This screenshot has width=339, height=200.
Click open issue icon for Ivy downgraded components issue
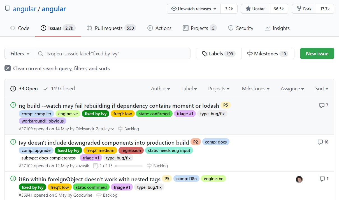(13, 142)
